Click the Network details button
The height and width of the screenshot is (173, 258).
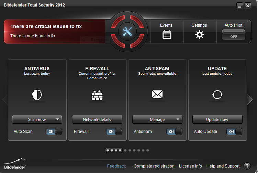97,119
